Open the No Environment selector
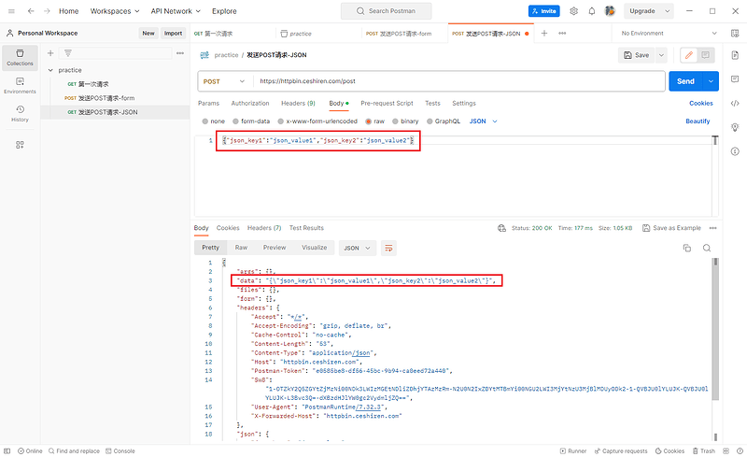The width and height of the screenshot is (747, 457). click(x=669, y=33)
